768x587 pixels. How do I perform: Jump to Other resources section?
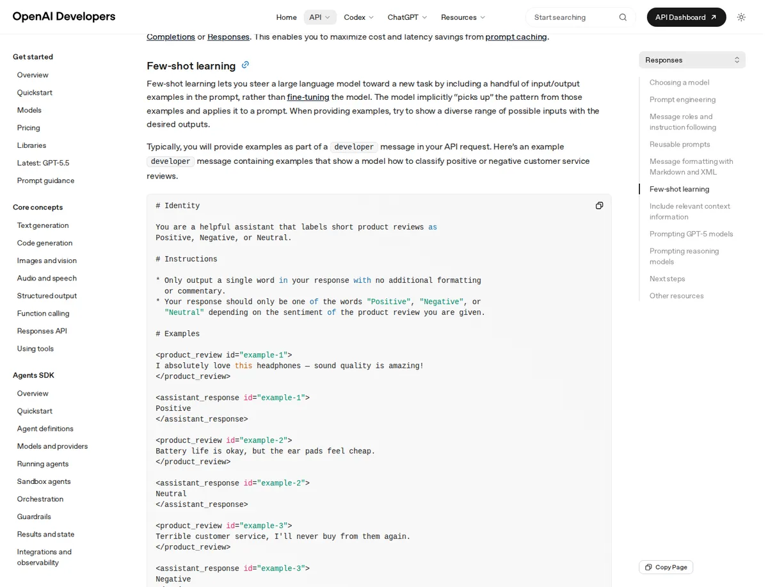tap(676, 296)
